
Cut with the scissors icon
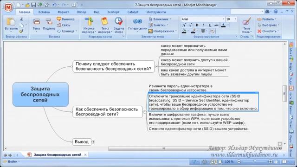click(21, 19)
